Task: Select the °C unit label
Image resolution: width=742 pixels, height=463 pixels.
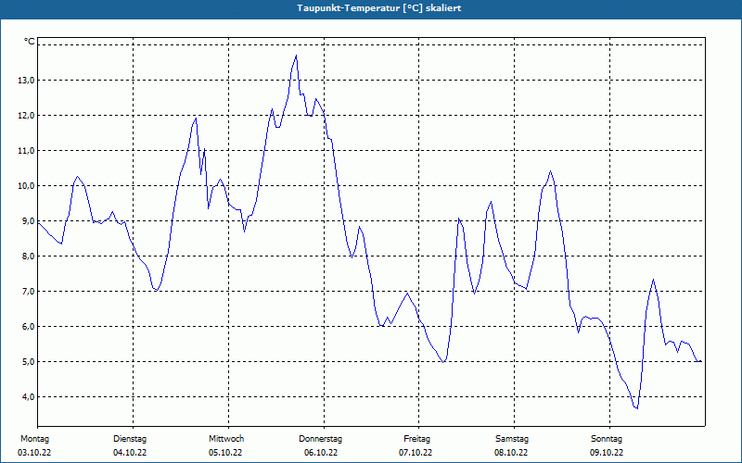Action: 30,42
